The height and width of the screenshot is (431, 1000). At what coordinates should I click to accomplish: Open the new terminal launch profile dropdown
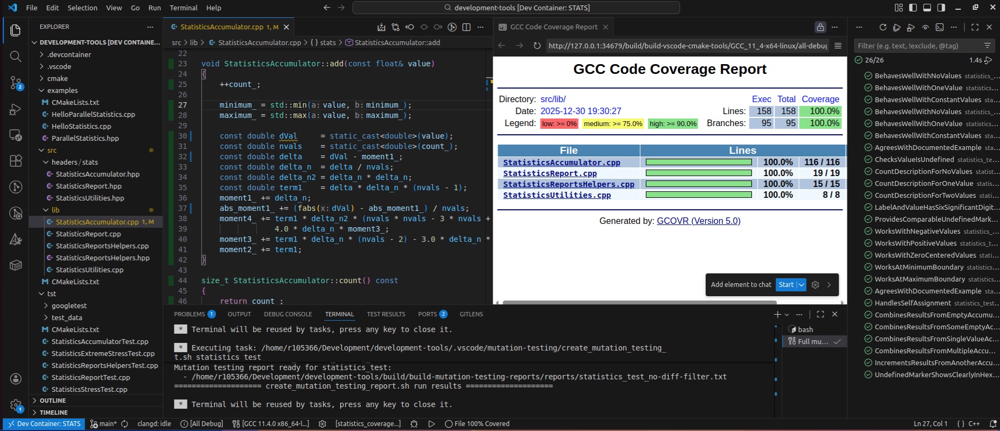pyautogui.click(x=787, y=314)
